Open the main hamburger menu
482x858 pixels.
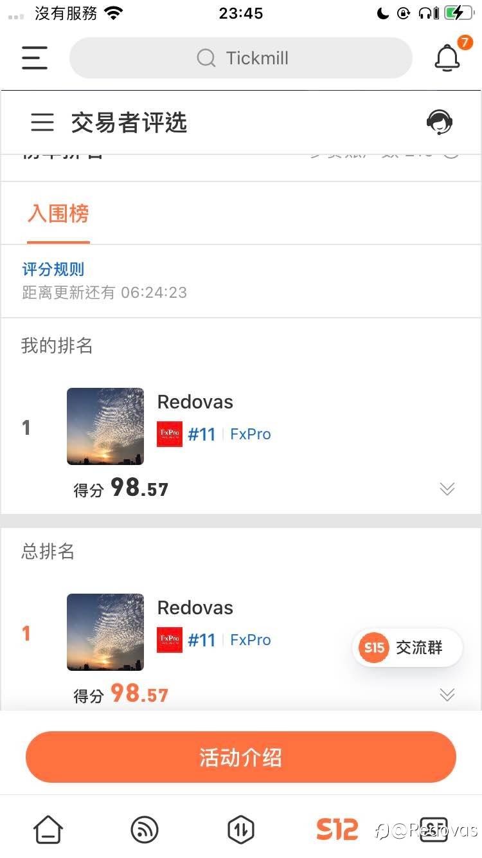point(35,58)
